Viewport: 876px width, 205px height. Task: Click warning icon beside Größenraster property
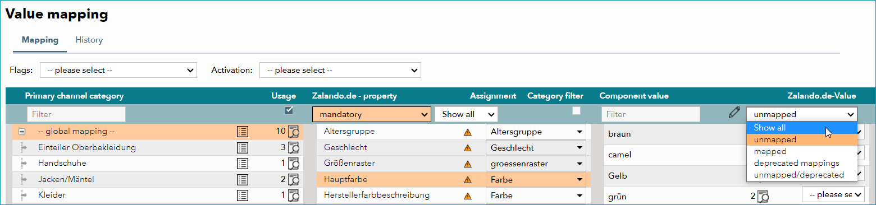click(x=467, y=164)
